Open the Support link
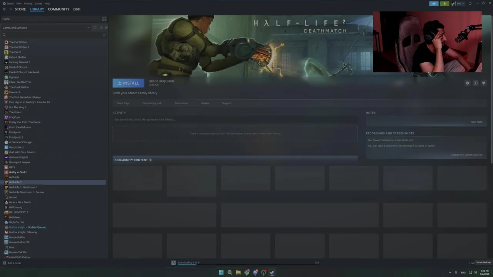 [227, 103]
